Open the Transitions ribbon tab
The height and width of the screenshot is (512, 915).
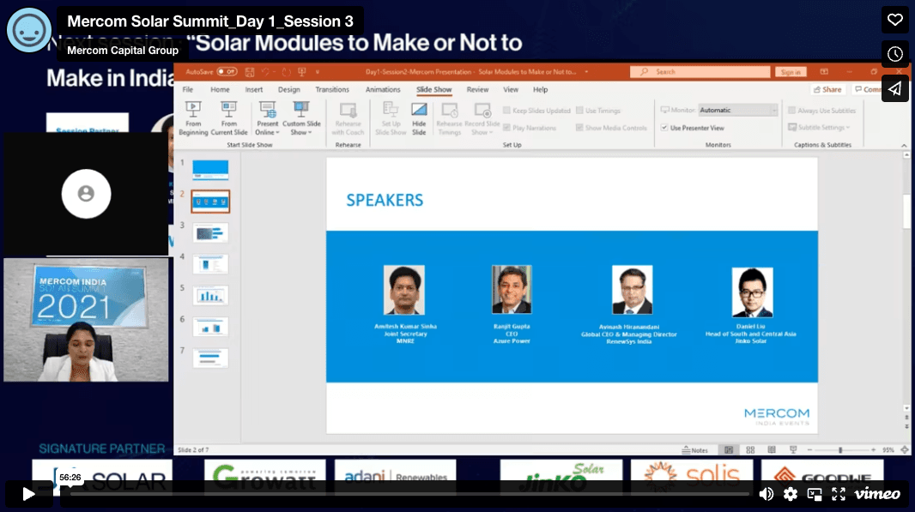tap(332, 90)
